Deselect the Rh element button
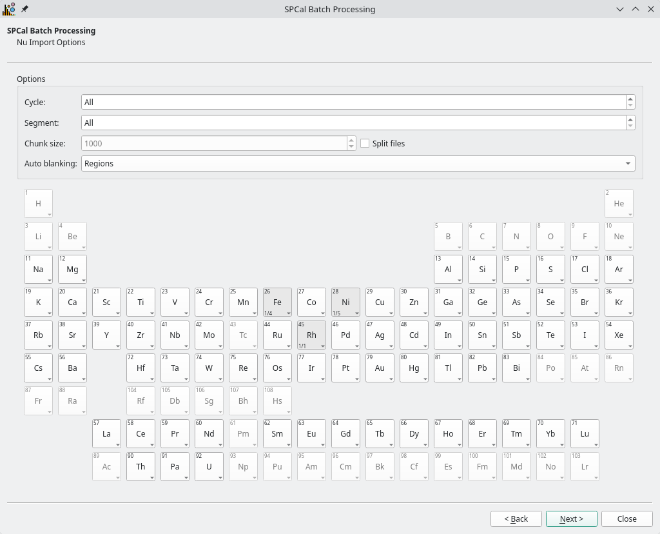 click(311, 335)
